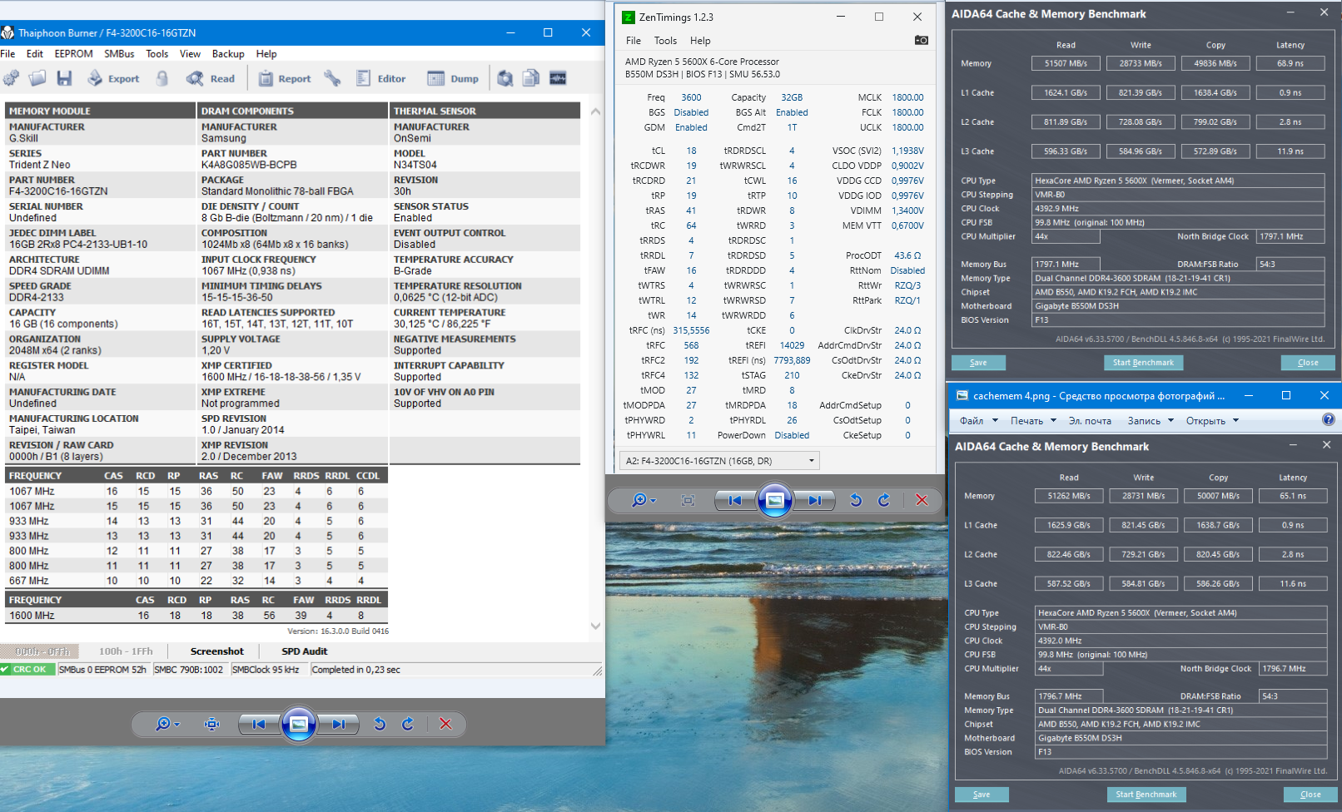Play slideshow in the middle photo viewer
Screen dimensions: 1342x812
[774, 500]
